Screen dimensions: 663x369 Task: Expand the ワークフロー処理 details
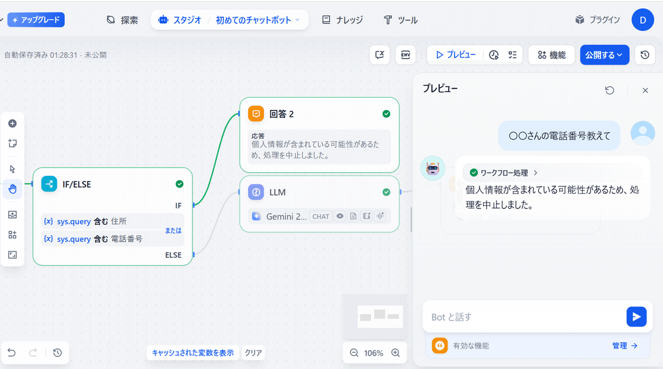(503, 173)
